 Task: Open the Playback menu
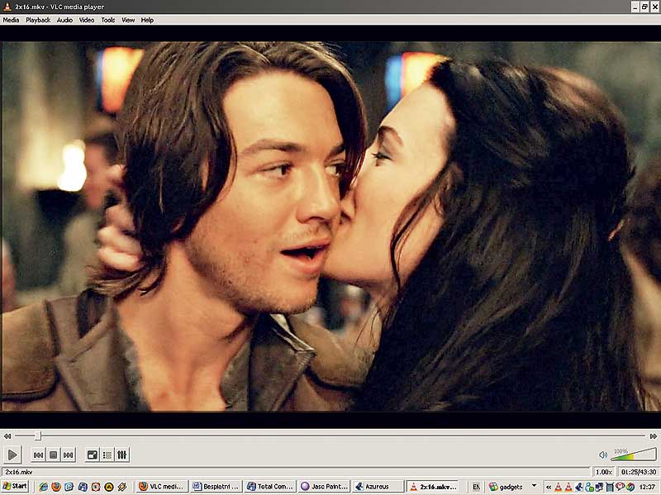pyautogui.click(x=38, y=20)
